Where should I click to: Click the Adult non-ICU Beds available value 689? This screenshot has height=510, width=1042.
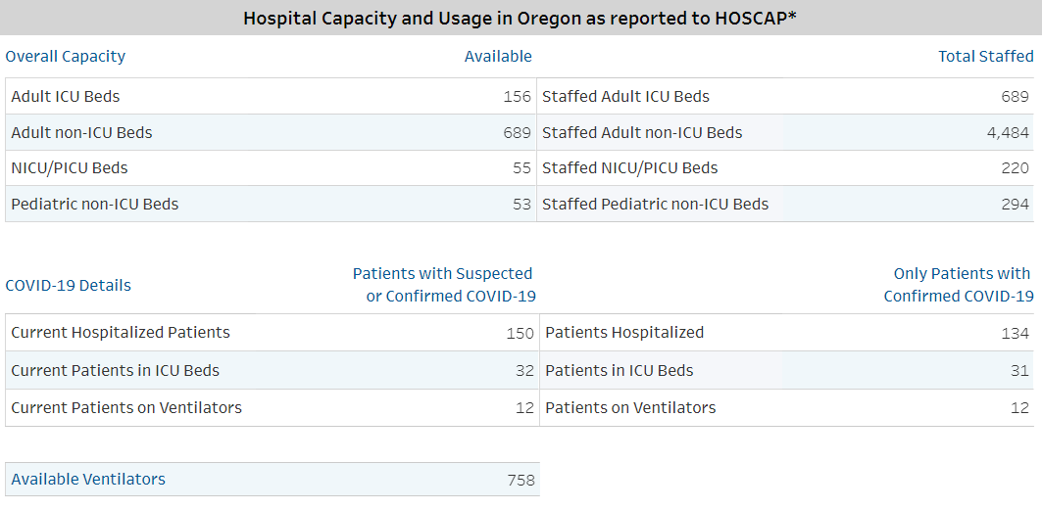[517, 133]
